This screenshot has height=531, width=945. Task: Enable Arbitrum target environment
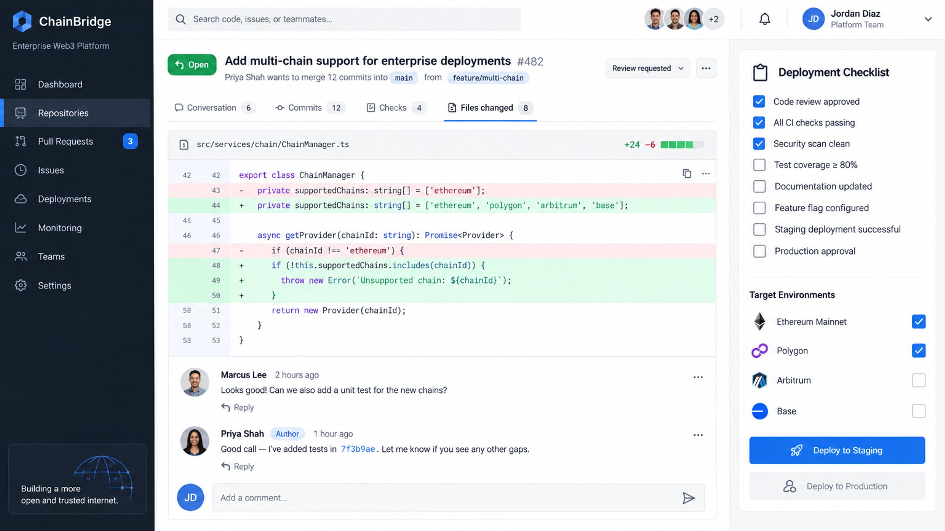(918, 380)
